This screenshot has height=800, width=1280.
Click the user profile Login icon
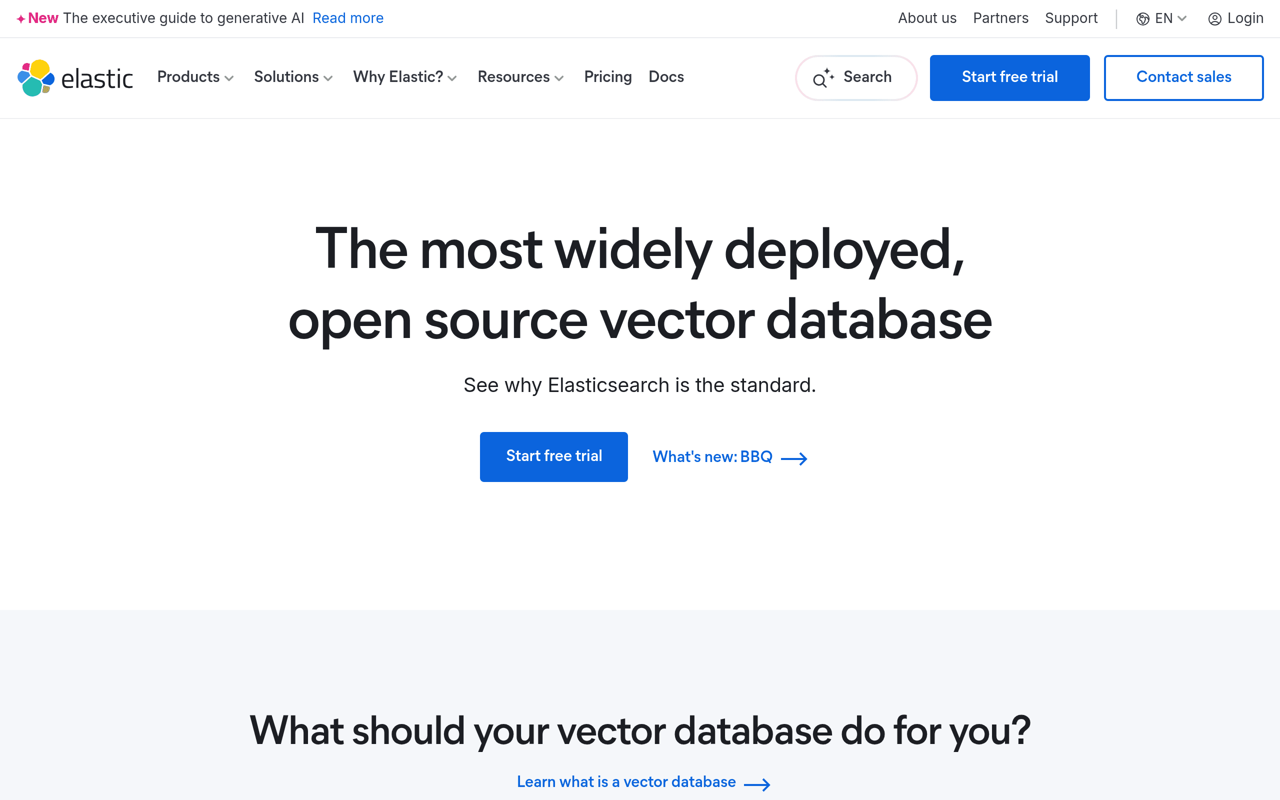[x=1215, y=19]
